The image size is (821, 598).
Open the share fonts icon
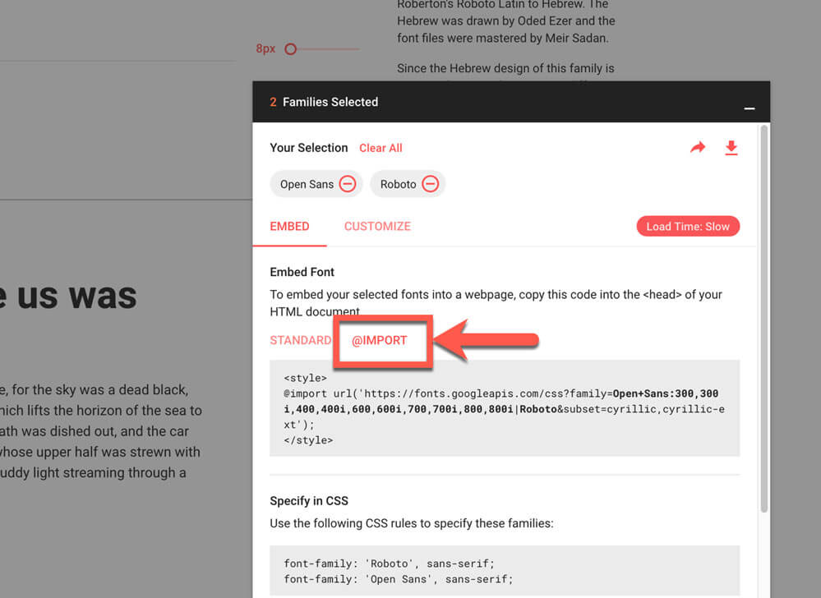pos(698,147)
